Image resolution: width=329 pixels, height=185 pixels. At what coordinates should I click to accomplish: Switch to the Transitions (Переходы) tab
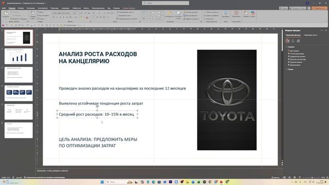point(54,8)
